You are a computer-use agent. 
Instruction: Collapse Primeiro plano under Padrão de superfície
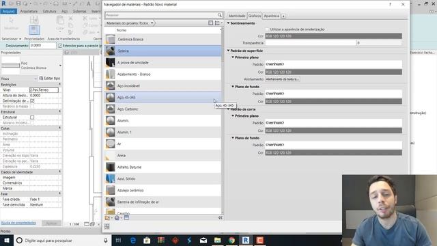(233, 57)
